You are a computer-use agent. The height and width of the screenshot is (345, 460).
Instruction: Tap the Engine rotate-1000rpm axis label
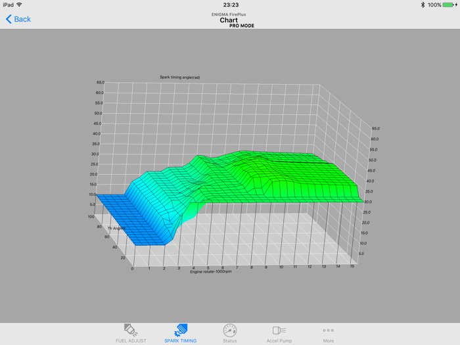tap(210, 271)
